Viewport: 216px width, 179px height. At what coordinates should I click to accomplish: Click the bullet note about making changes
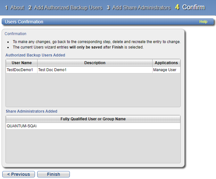96,42
